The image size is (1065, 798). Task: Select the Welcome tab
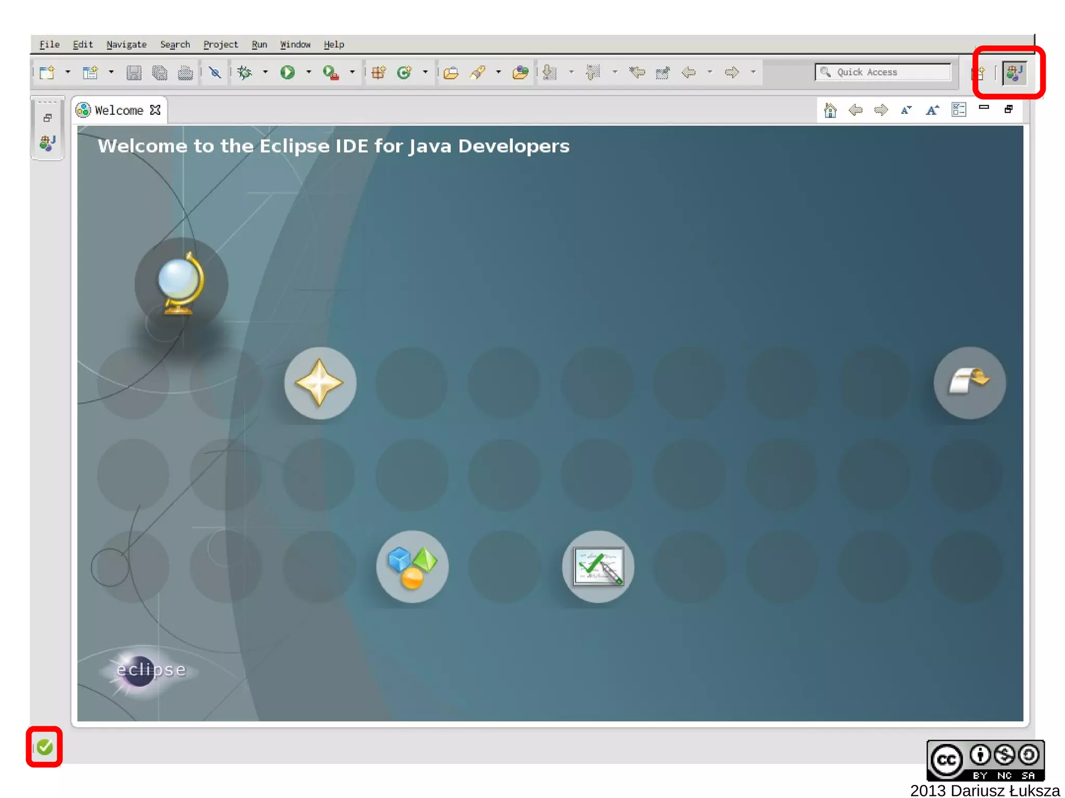119,110
